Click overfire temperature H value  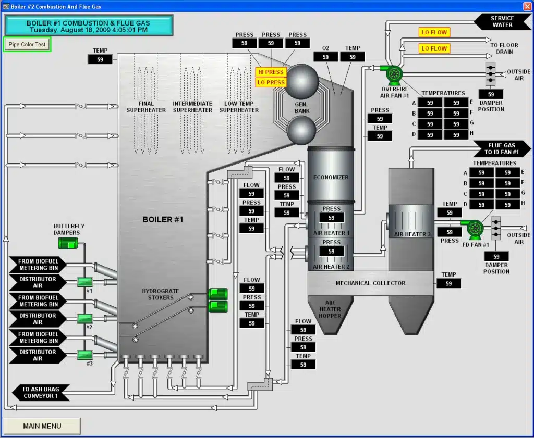[x=456, y=135]
